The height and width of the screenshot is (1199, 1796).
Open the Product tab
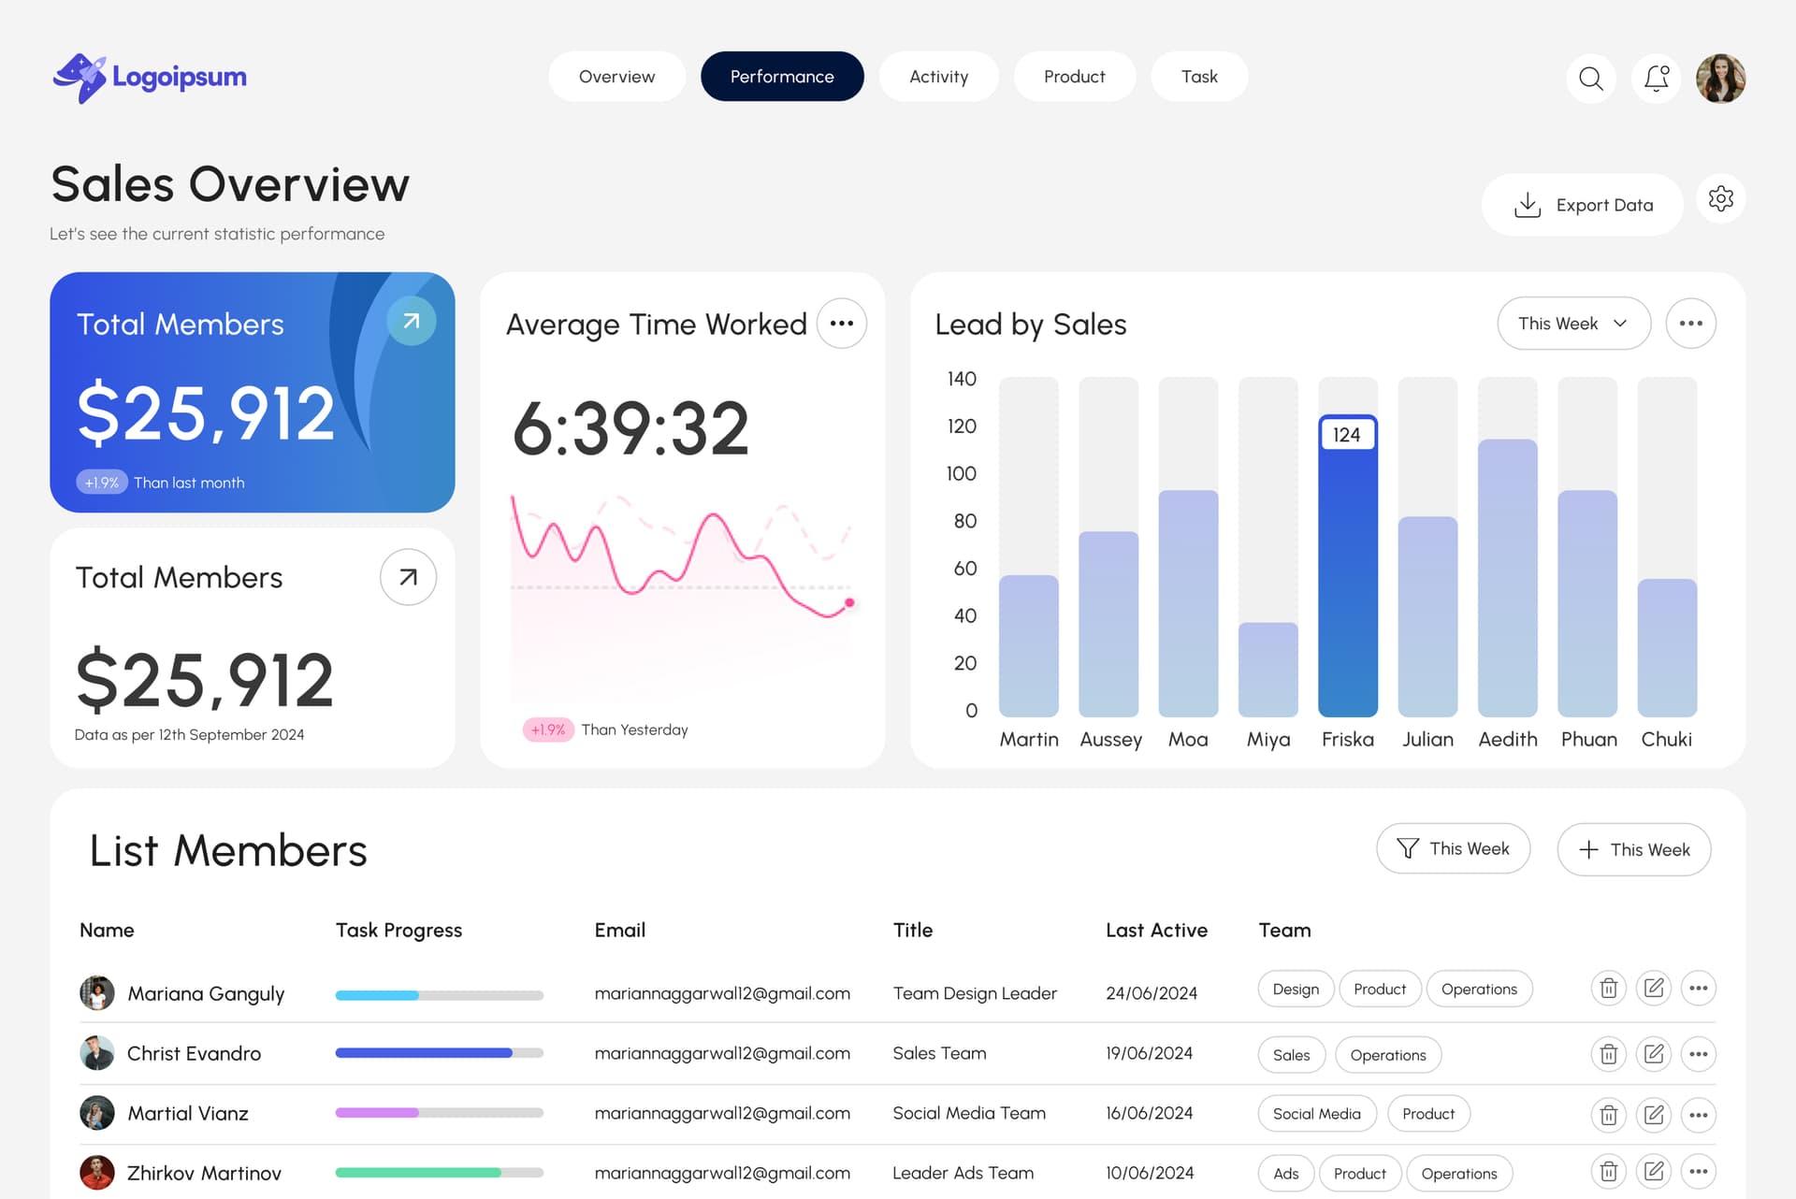click(x=1074, y=77)
